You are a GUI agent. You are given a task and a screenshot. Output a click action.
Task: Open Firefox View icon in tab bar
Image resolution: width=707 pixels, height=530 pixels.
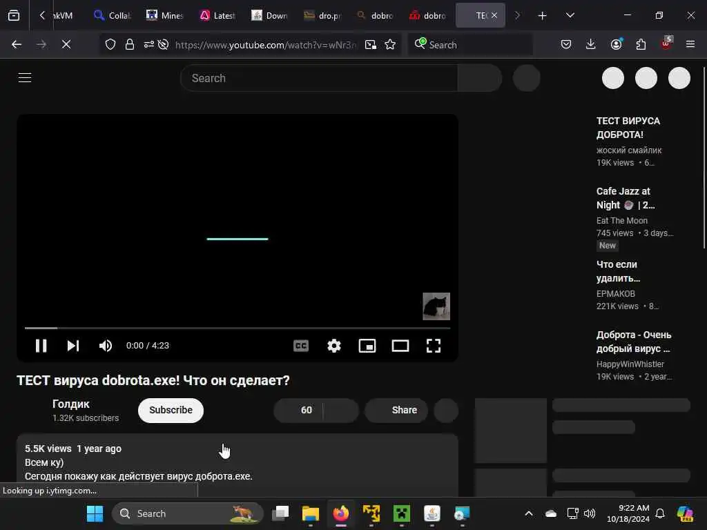tap(14, 15)
